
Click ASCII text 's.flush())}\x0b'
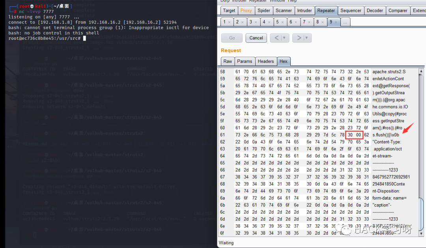coord(386,135)
